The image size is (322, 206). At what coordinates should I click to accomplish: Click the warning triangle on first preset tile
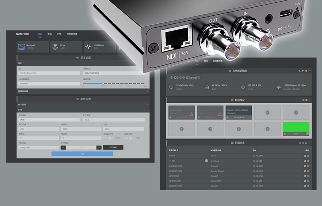pyautogui.click(x=191, y=114)
